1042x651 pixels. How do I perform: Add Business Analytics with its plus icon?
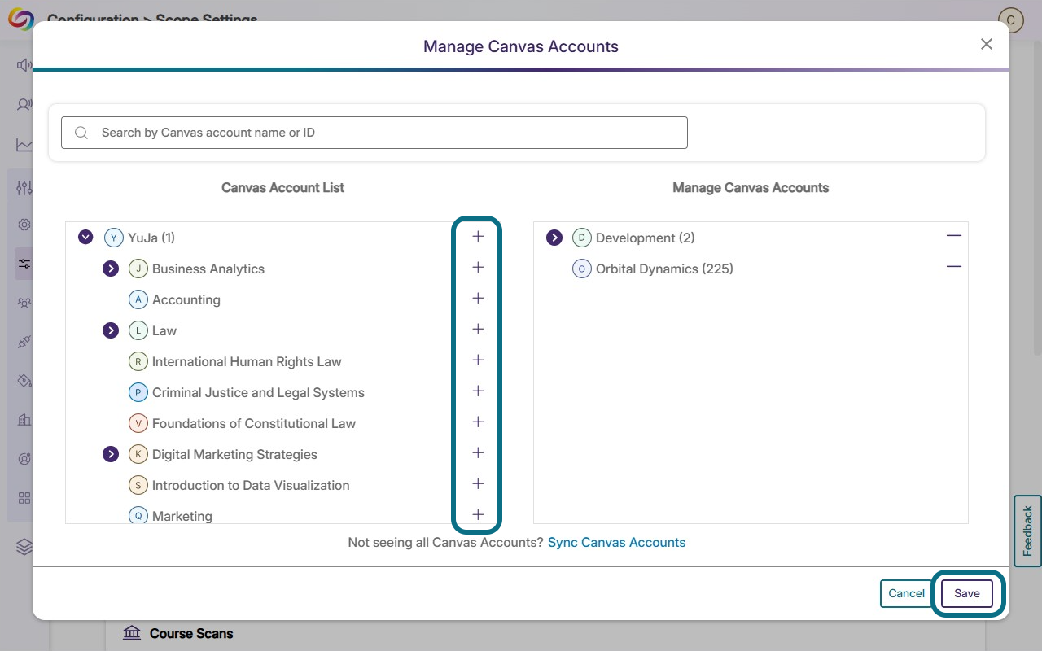[478, 268]
